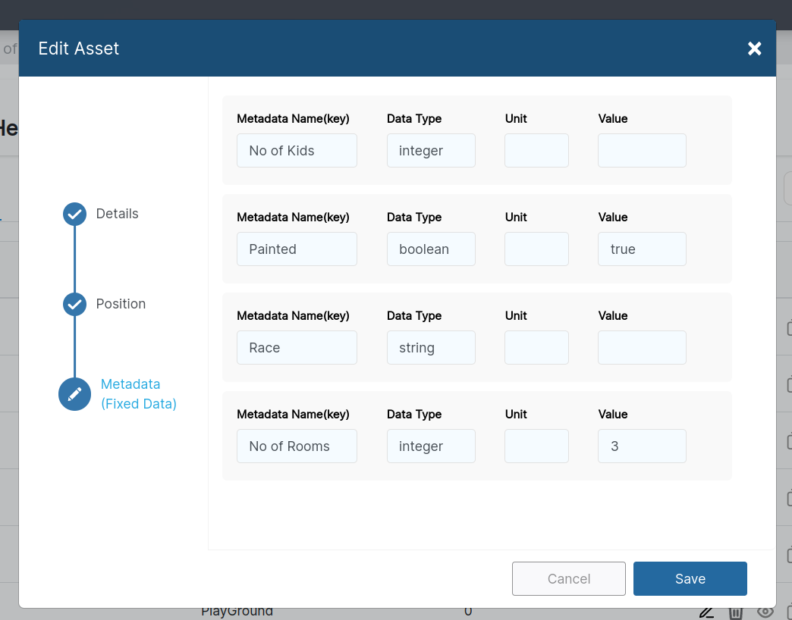The image size is (792, 620).
Task: Click the No of Kids name field
Action: pos(297,150)
